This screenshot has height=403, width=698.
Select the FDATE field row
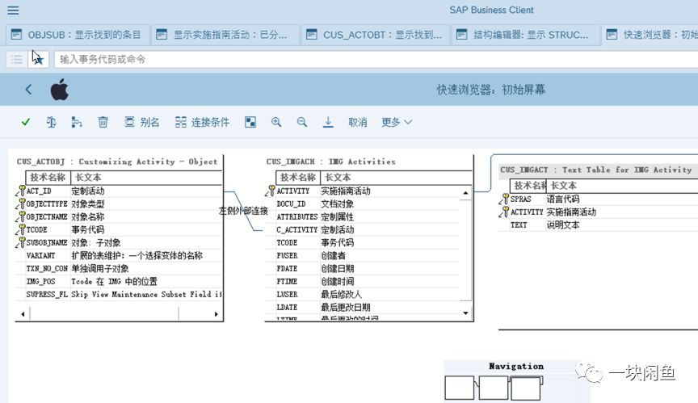(362, 268)
